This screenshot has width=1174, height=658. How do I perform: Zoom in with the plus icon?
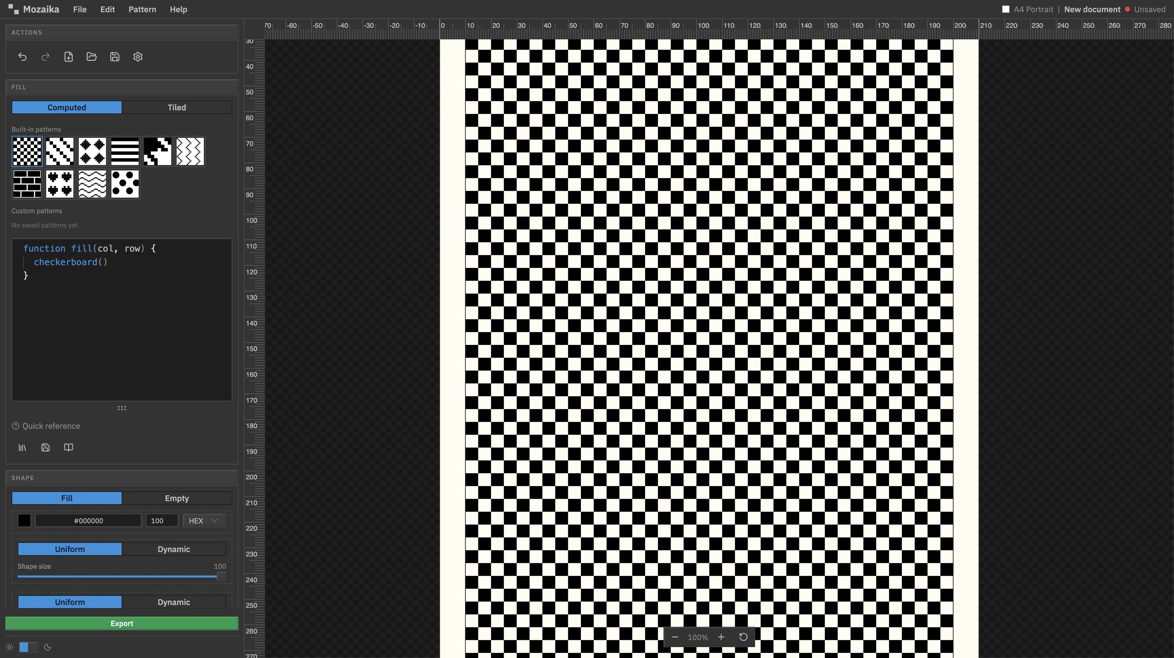pos(721,637)
